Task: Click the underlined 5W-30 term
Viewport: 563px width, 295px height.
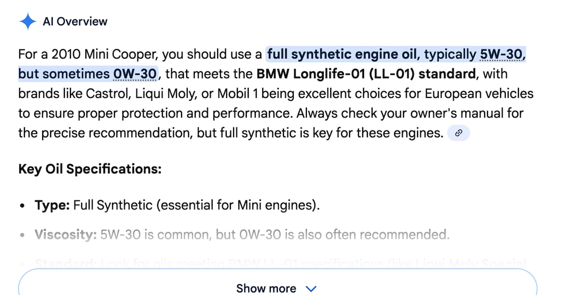Action: point(501,55)
